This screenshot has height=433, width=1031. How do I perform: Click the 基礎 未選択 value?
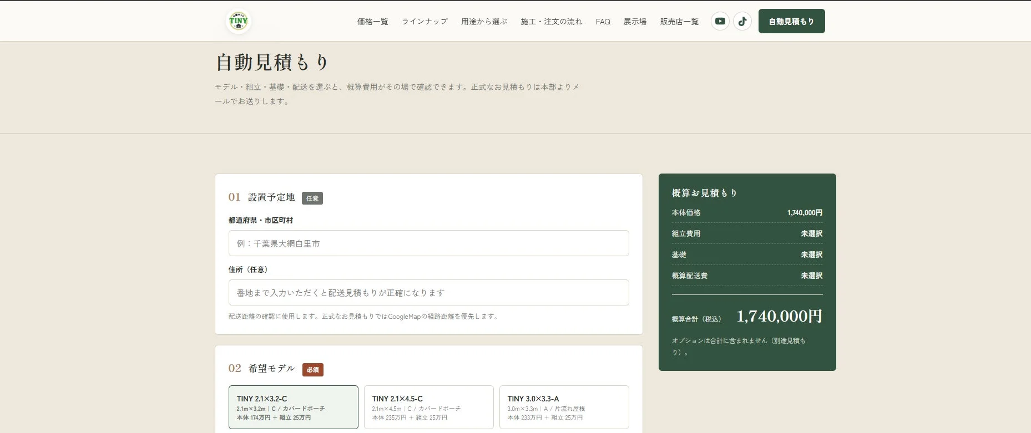pos(811,255)
